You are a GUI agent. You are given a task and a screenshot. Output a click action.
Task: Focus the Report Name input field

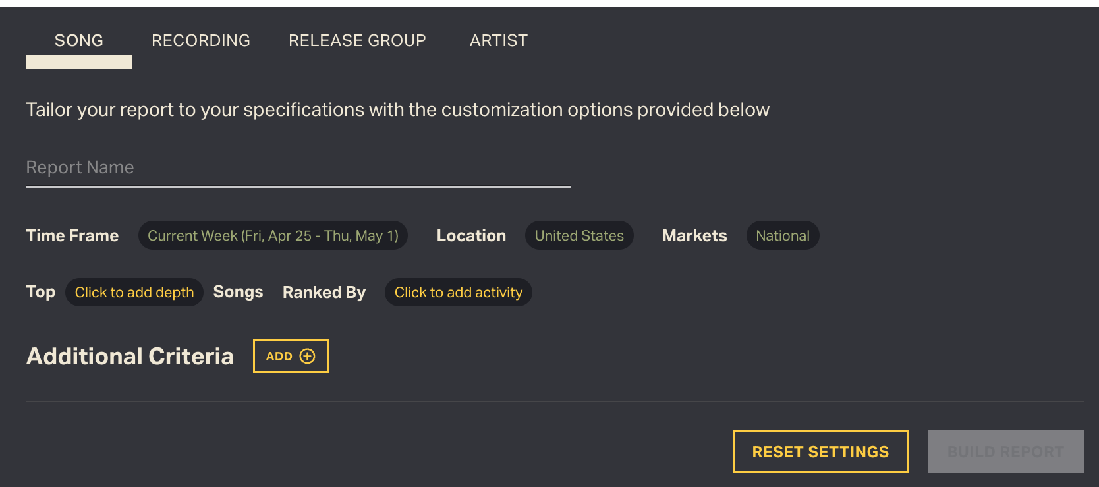pyautogui.click(x=298, y=168)
